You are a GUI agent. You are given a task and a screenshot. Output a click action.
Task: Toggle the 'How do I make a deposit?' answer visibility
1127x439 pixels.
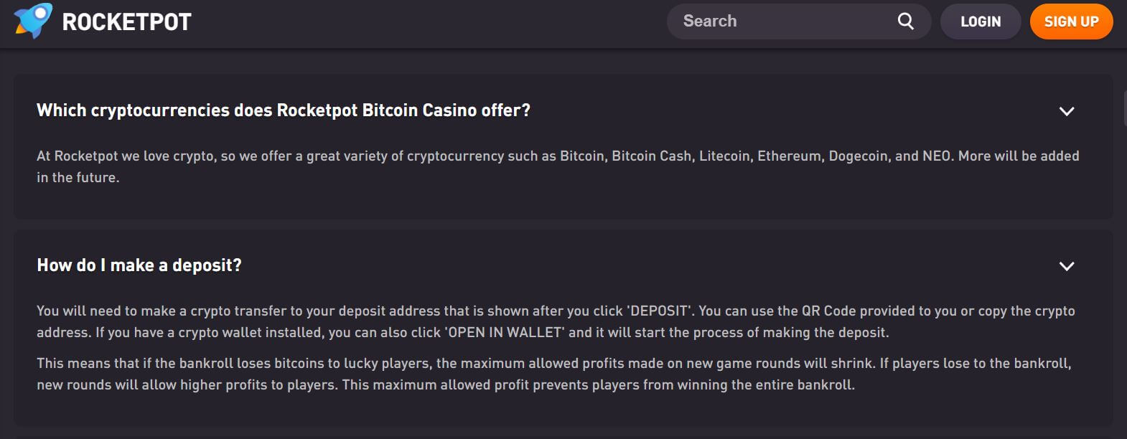[141, 265]
